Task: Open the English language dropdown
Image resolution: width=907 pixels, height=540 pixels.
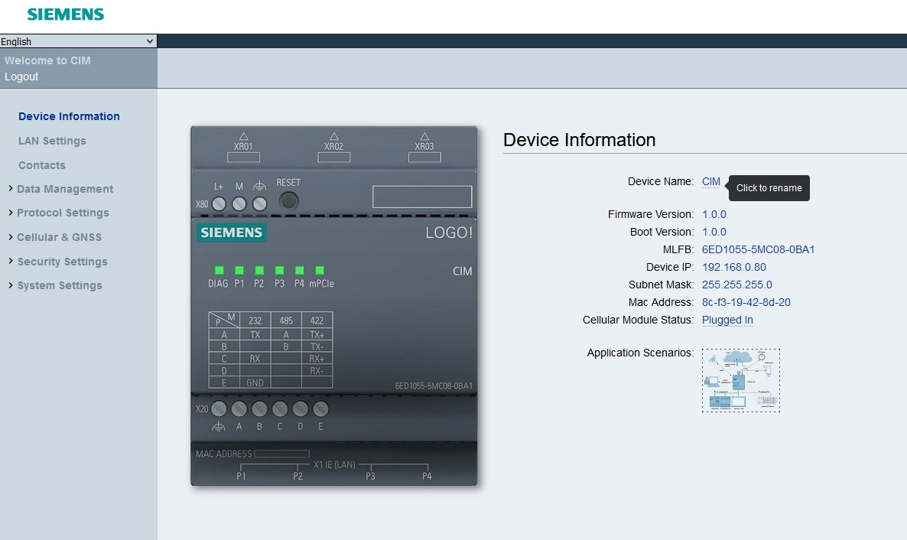Action: coord(78,41)
